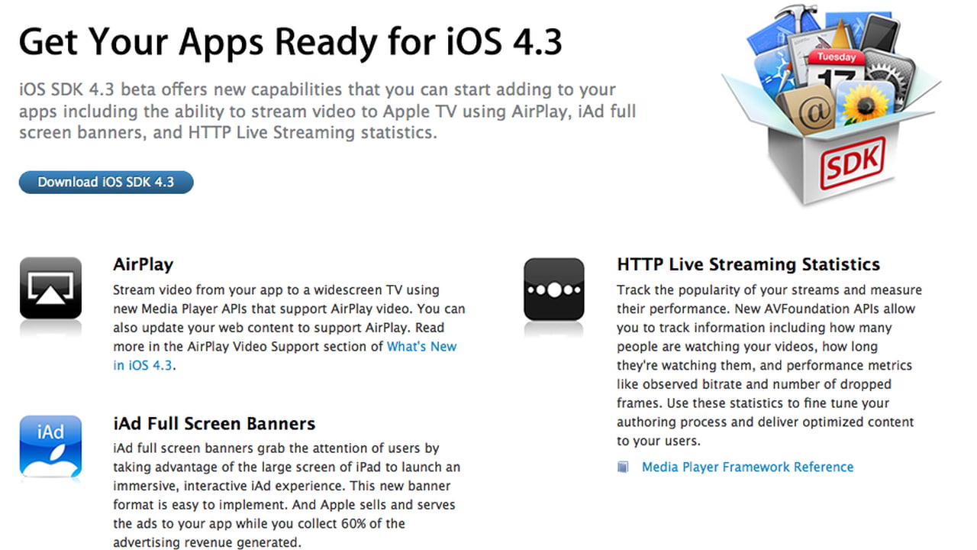The height and width of the screenshot is (550, 977).
Task: Click the Get Your Apps Ready for iOS 4.3 title
Action: click(x=291, y=43)
